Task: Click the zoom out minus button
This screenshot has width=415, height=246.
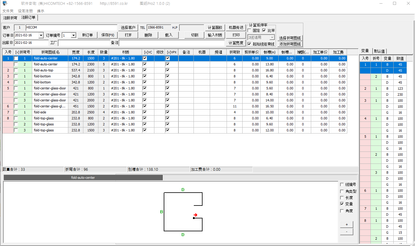Action: (346, 232)
